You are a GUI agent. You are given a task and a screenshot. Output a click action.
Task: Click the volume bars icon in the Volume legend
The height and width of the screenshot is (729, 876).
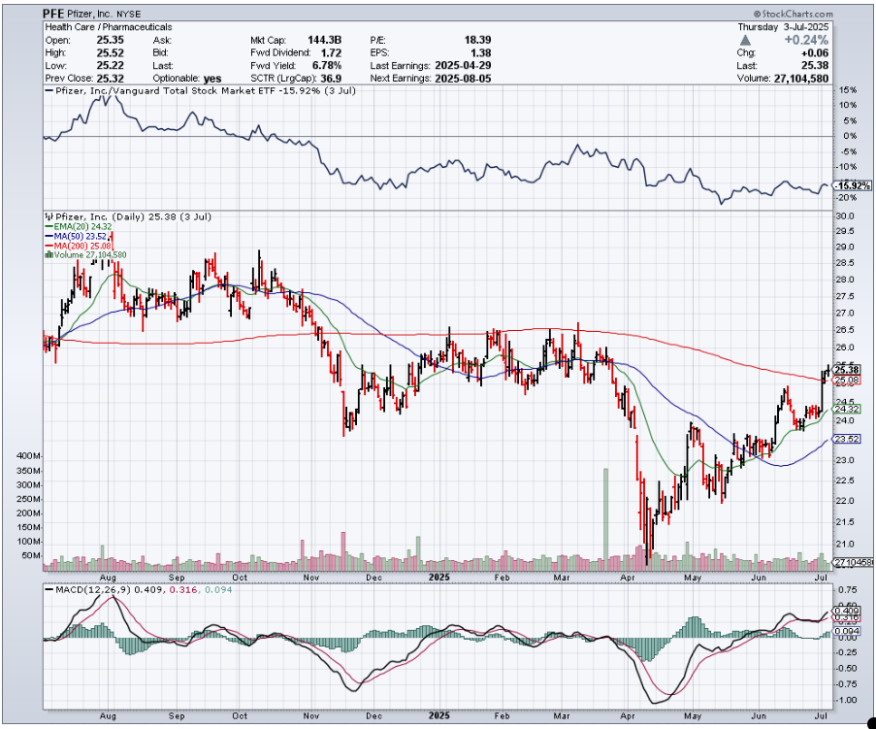[x=49, y=255]
